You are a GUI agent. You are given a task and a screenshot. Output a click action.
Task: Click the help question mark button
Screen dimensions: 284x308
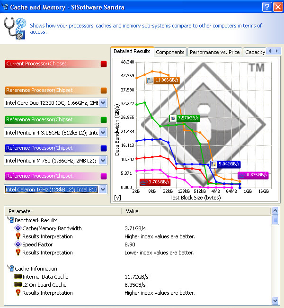point(267,7)
